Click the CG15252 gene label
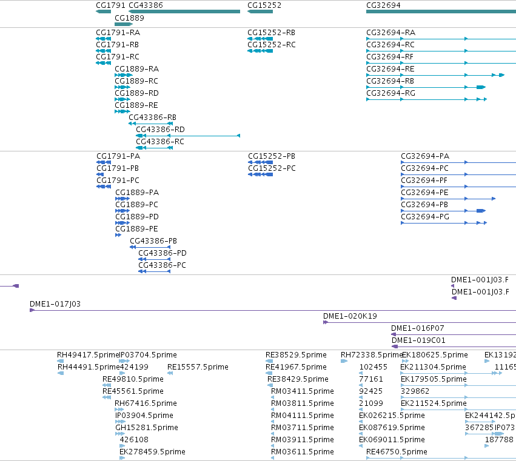 tap(264, 5)
